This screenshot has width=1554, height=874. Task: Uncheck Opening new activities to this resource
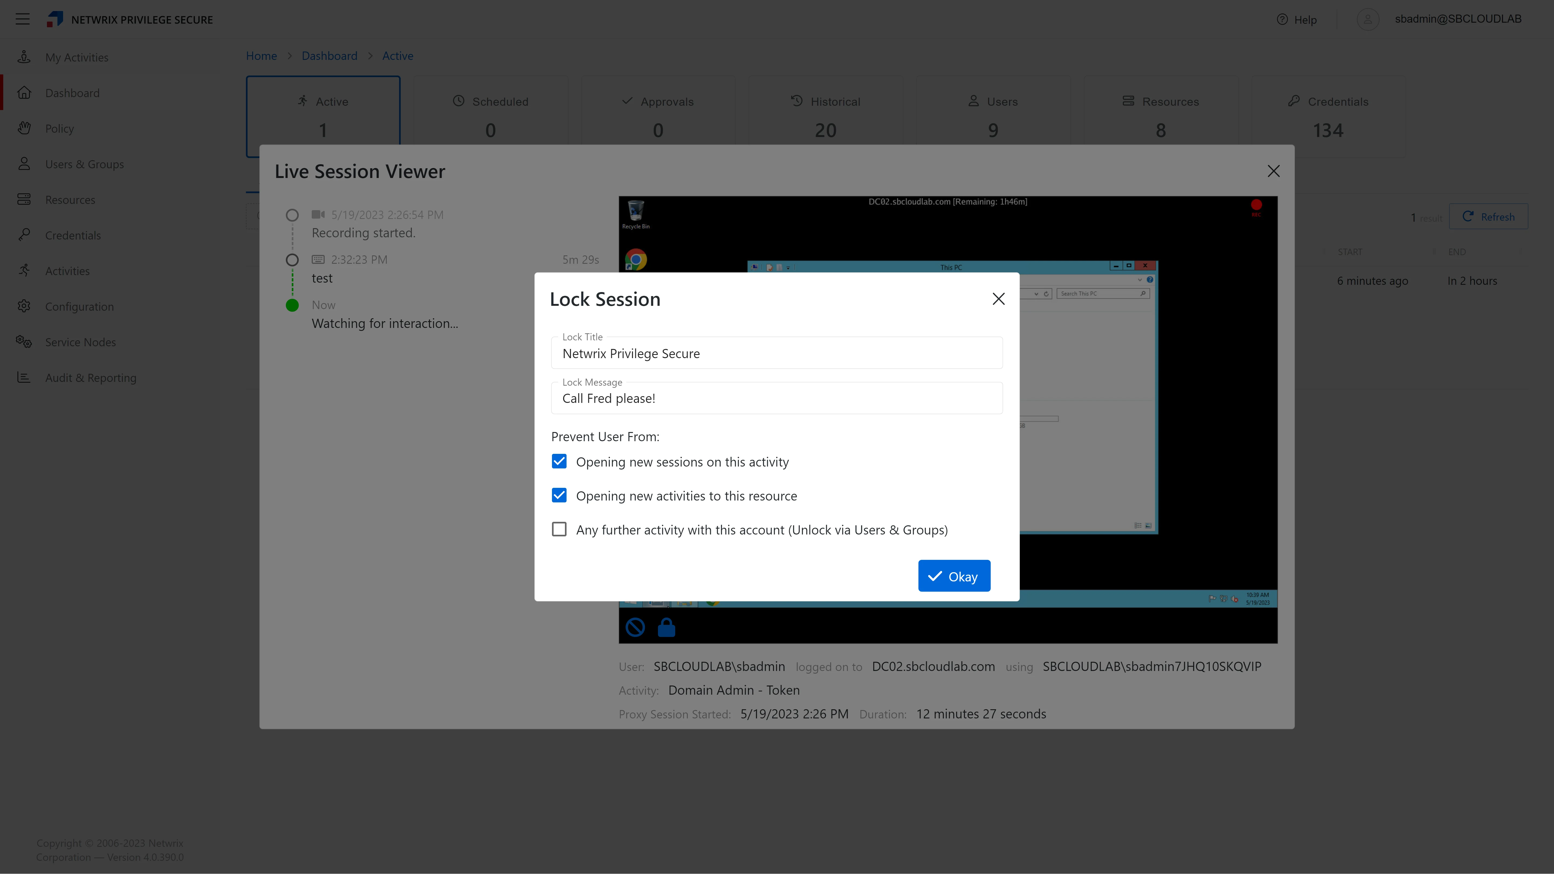pos(559,495)
